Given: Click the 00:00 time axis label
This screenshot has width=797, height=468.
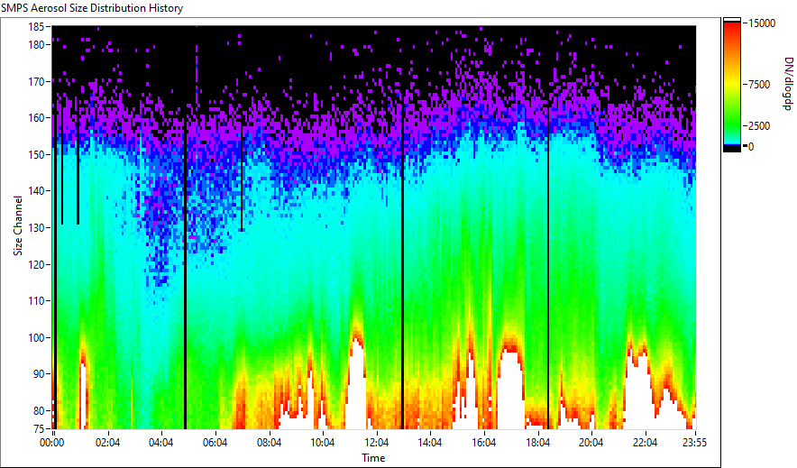Looking at the screenshot, I should pyautogui.click(x=52, y=443).
